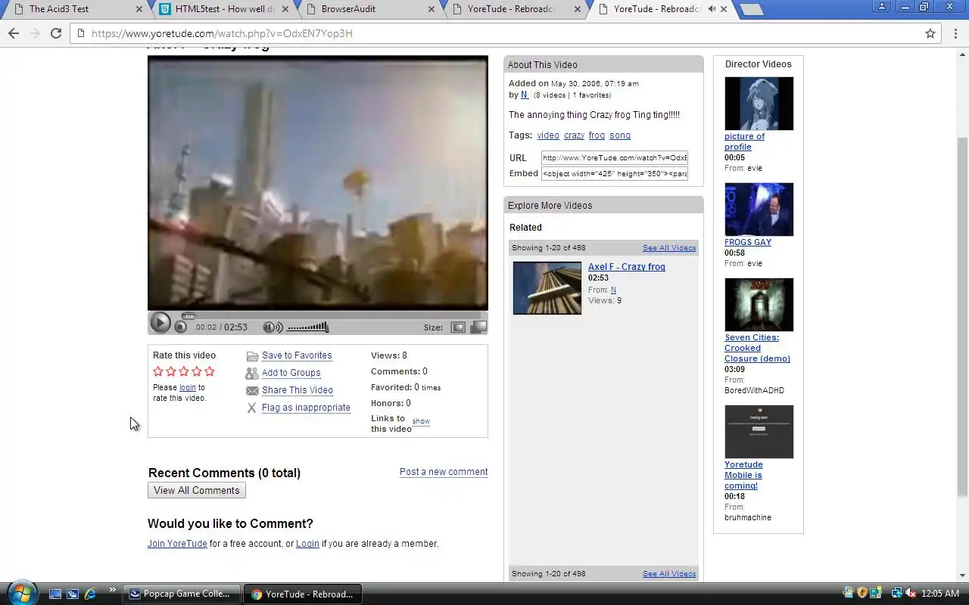This screenshot has width=969, height=605.
Task: Switch to The Acid3 Test tab
Action: [x=74, y=9]
